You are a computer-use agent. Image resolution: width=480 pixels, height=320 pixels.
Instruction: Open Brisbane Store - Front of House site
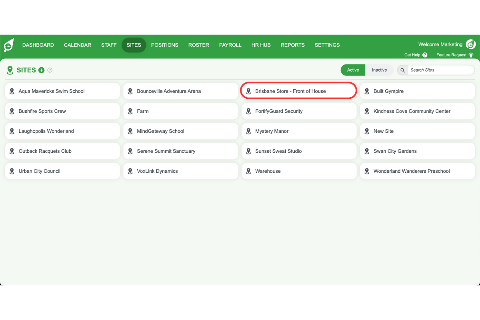tap(298, 91)
